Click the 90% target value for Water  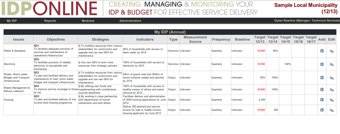[275, 51]
